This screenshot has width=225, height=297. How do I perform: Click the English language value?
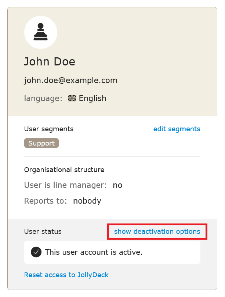click(92, 98)
